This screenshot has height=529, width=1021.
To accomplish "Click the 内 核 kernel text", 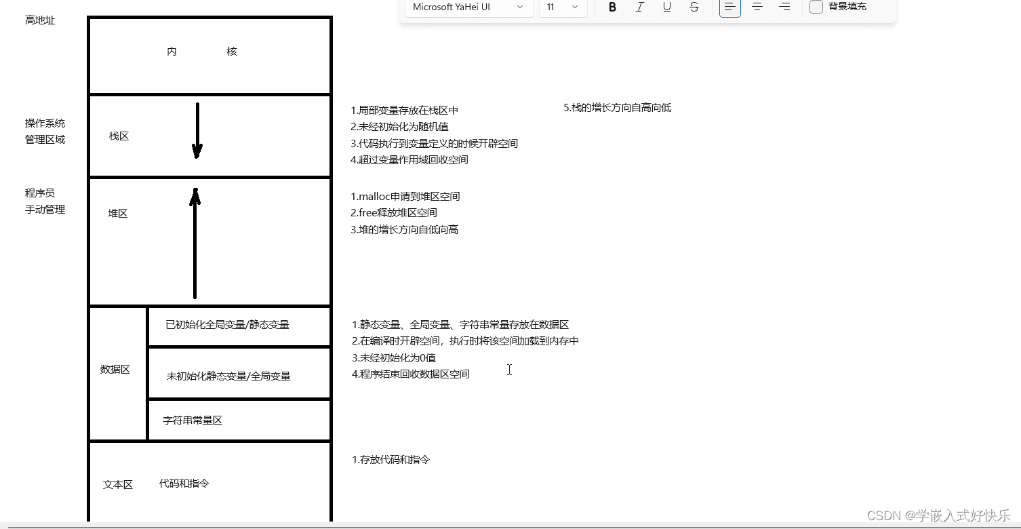I will point(202,52).
